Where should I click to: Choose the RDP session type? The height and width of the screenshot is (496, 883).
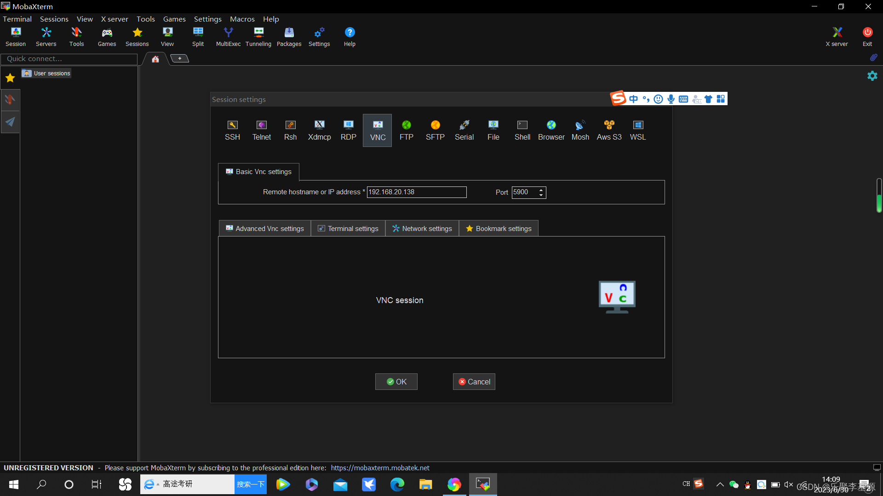pos(348,130)
